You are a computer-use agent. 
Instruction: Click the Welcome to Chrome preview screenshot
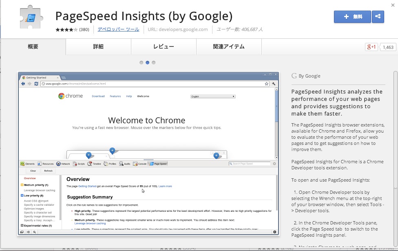[148, 154]
